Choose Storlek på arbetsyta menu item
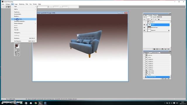 coord(24,21)
